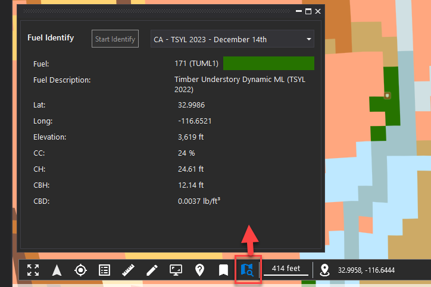Image resolution: width=431 pixels, height=287 pixels.
Task: Click the 414 feet scale indicator
Action: [x=286, y=269]
